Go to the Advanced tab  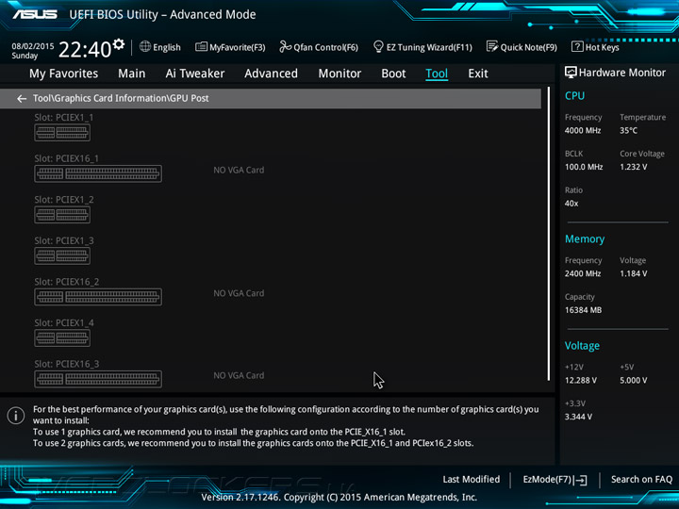(271, 74)
